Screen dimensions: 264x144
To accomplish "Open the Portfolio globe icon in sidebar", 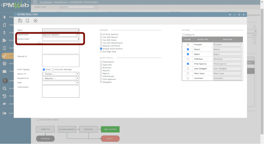I will pyautogui.click(x=4, y=63).
